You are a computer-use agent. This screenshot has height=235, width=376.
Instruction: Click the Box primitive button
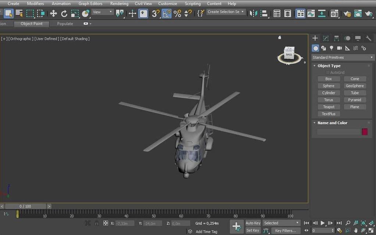coord(329,79)
